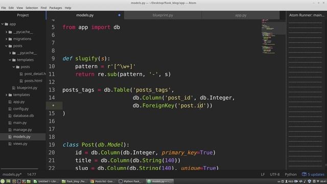This screenshot has width=327, height=184.
Task: Click the network icon in system tray
Action: pos(318,181)
